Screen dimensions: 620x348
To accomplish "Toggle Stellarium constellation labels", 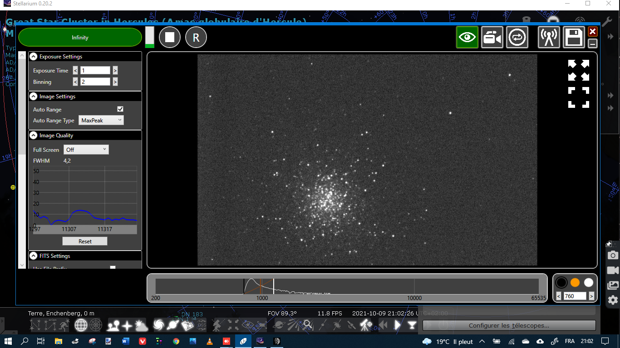I will tap(50, 325).
